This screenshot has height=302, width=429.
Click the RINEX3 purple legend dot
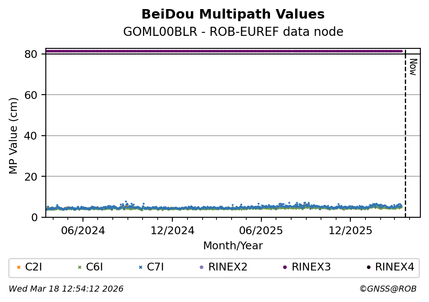pos(285,267)
